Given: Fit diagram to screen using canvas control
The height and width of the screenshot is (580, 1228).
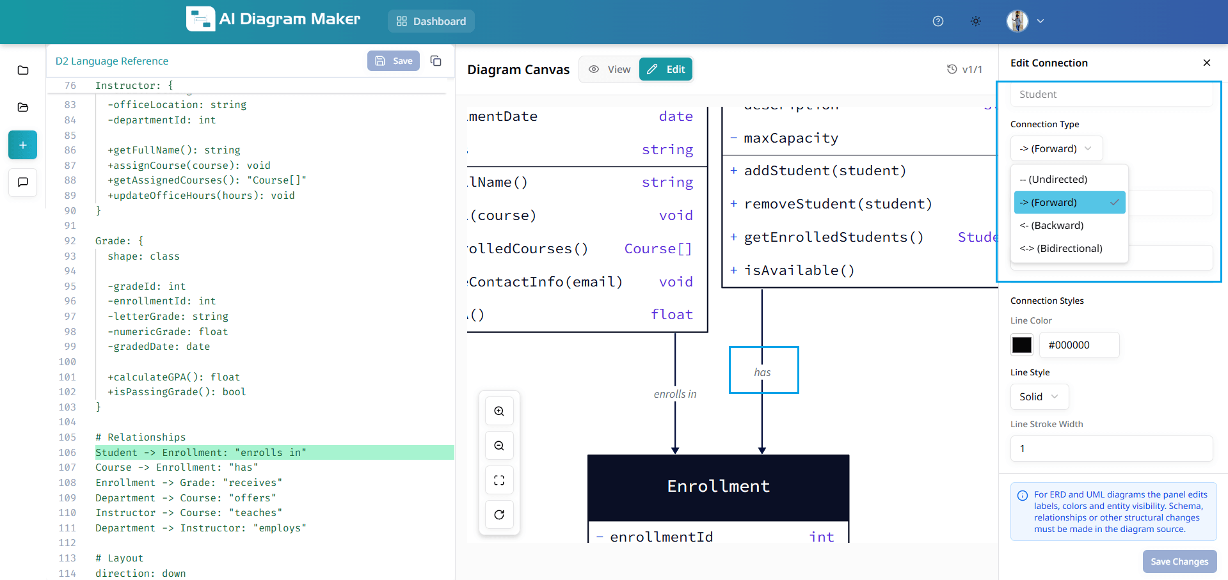Looking at the screenshot, I should (499, 480).
